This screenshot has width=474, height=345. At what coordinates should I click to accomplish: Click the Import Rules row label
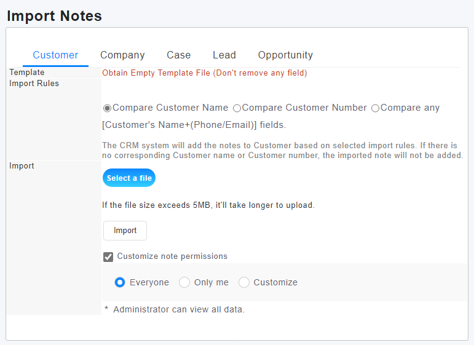tap(34, 84)
